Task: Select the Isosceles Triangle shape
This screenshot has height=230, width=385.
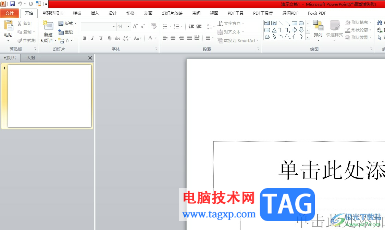Action: pyautogui.click(x=274, y=30)
